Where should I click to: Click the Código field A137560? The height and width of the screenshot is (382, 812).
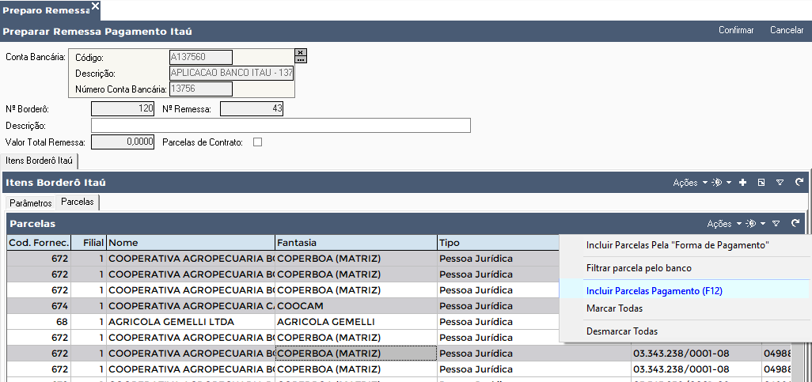[201, 57]
